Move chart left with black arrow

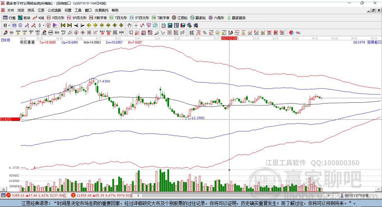pos(76,25)
